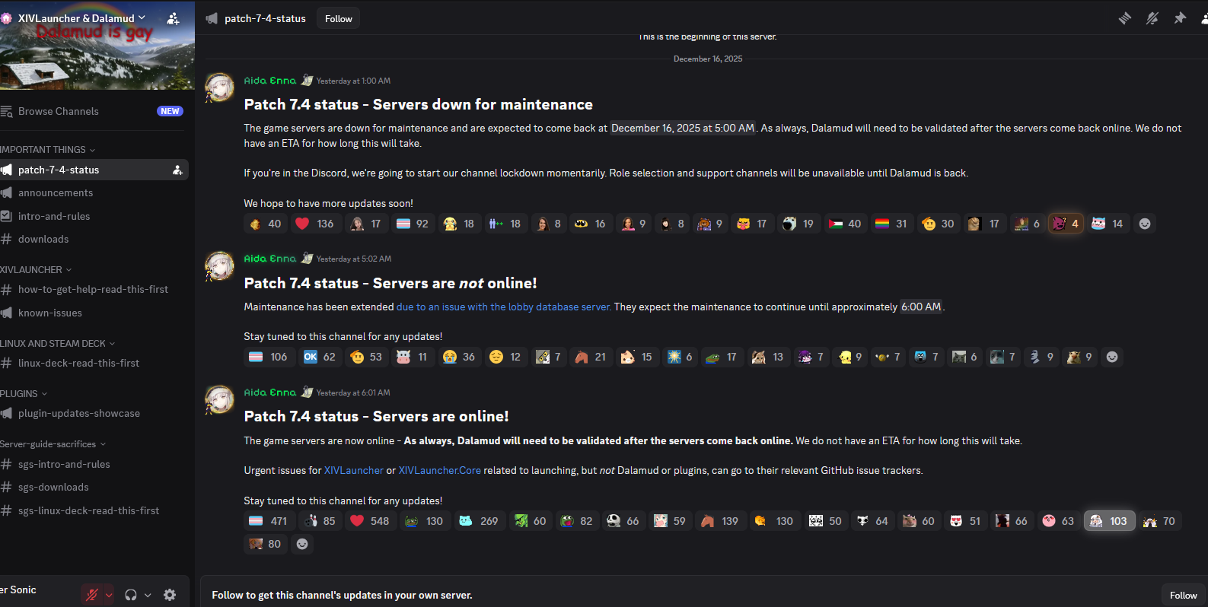Viewport: 1208px width, 607px height.
Task: Collapse the IMPORTANT THINGS category
Action: [47, 150]
